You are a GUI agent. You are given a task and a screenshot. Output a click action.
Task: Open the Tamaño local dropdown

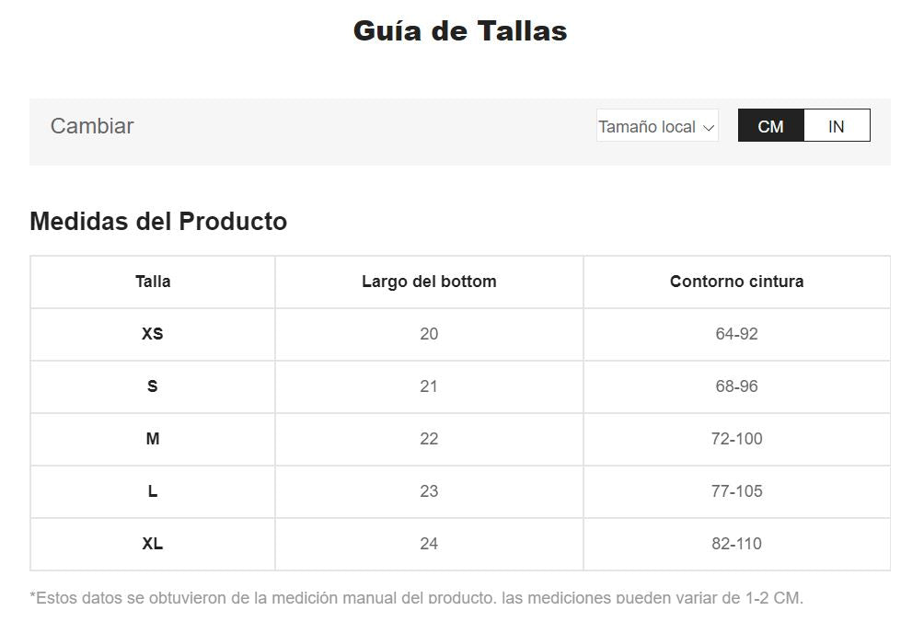click(656, 127)
